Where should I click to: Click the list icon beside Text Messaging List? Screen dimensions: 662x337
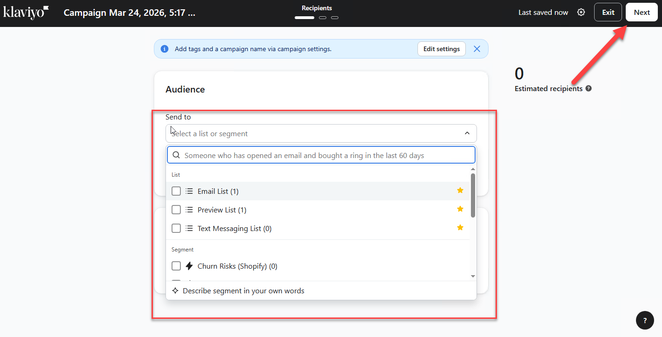[x=189, y=228]
